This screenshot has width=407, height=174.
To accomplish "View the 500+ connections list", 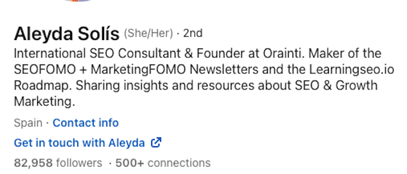I will (x=163, y=163).
